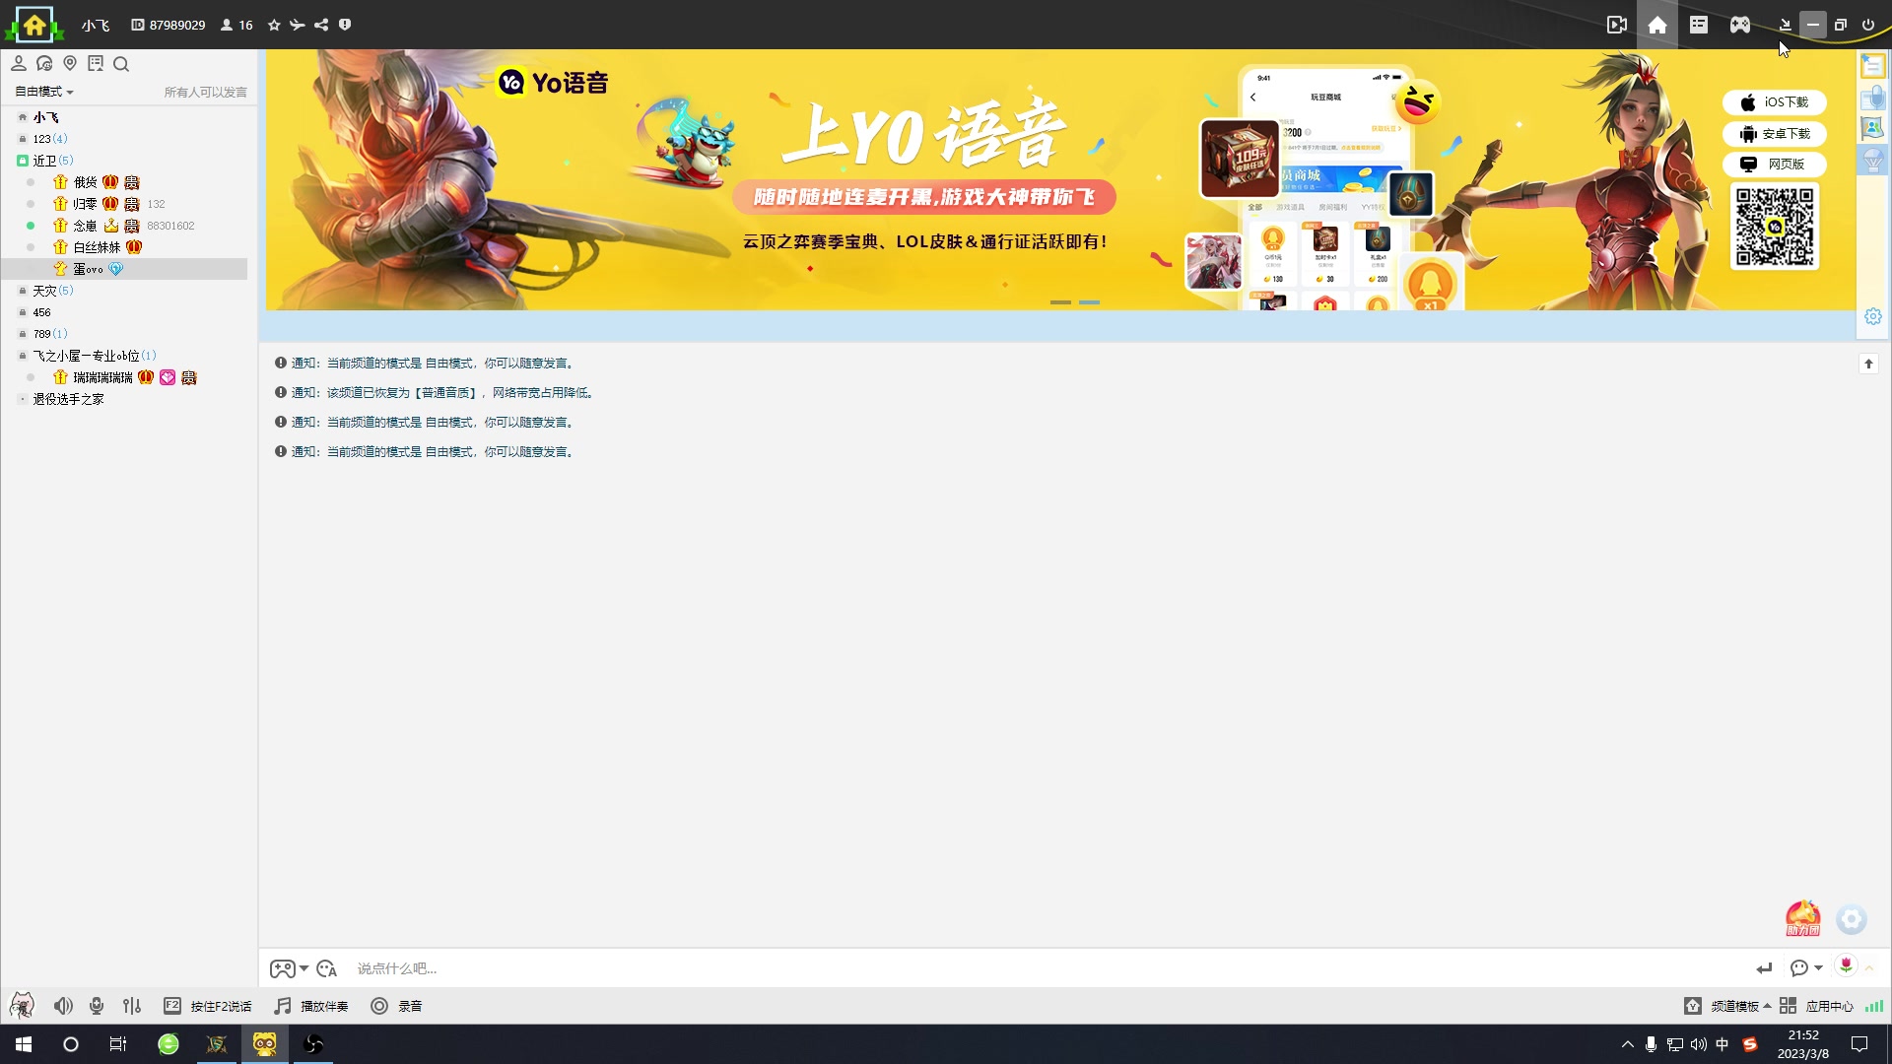Select user 念崽 in the channel list

pos(85,226)
